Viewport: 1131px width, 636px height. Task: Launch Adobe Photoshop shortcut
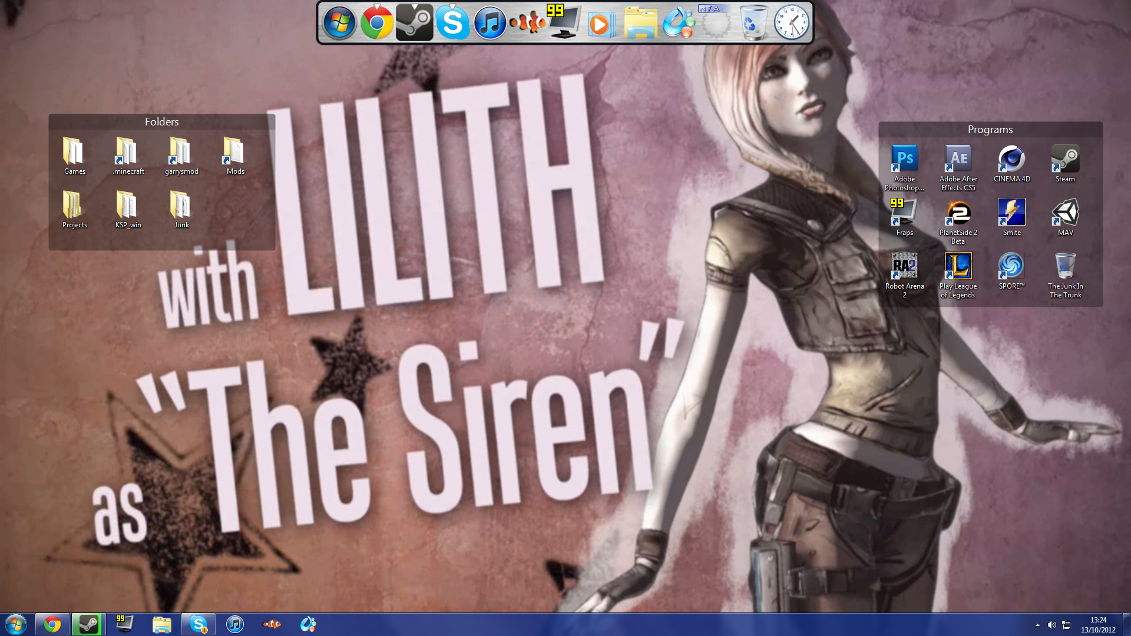click(905, 168)
